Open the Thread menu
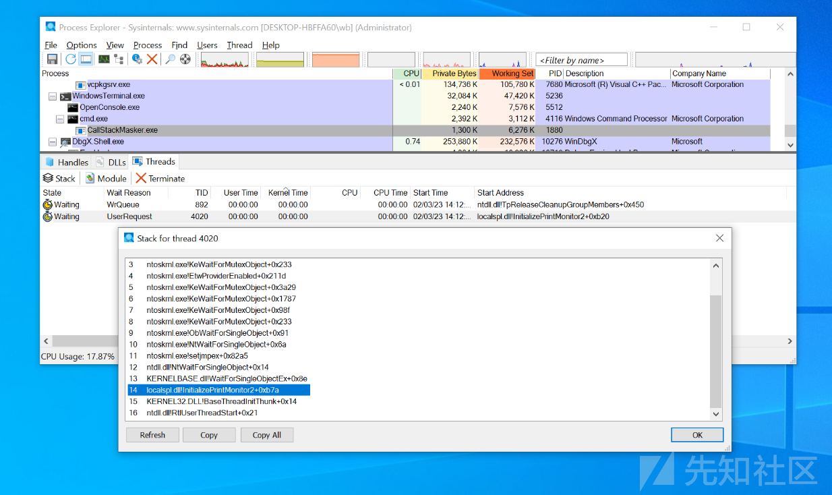Screen dimensions: 832x495 pyautogui.click(x=239, y=45)
